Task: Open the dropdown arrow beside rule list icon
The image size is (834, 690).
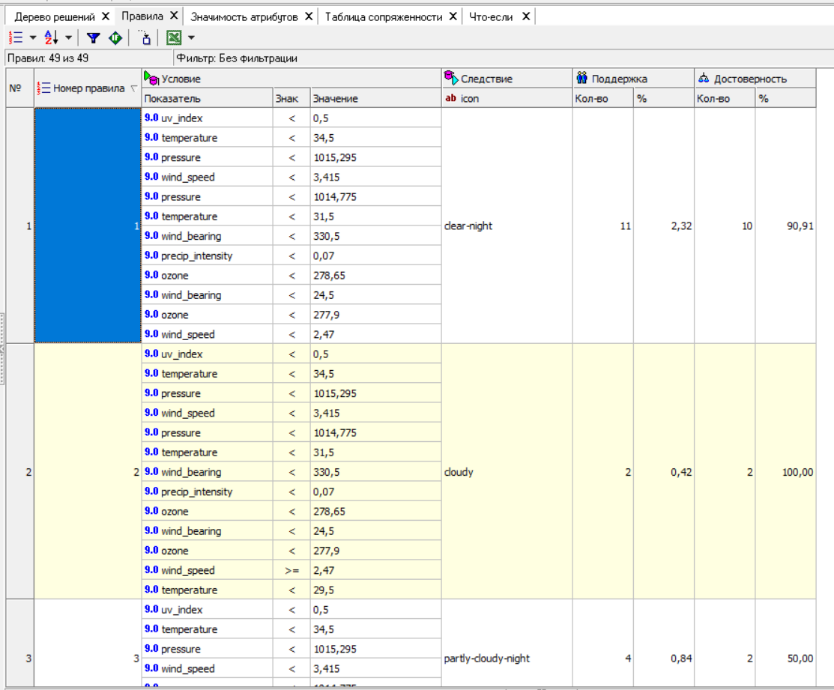Action: 33,37
